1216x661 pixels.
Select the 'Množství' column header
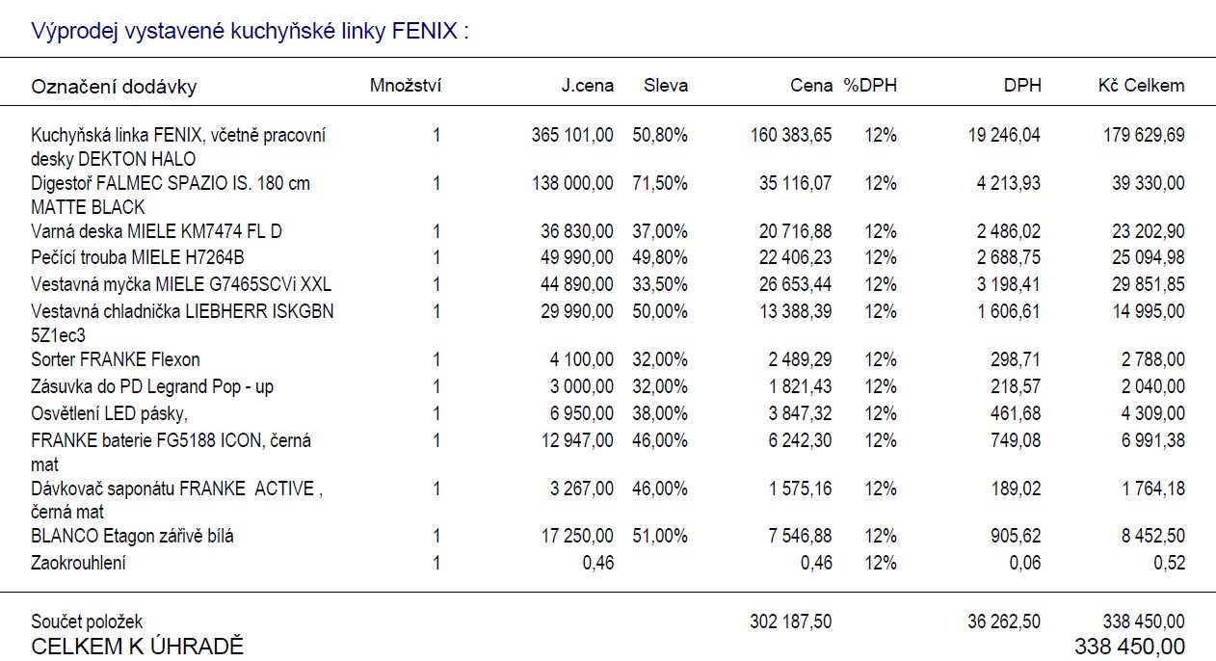(406, 86)
